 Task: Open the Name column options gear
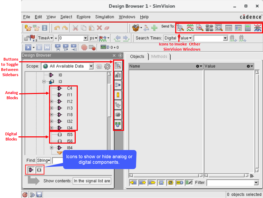(x=199, y=66)
